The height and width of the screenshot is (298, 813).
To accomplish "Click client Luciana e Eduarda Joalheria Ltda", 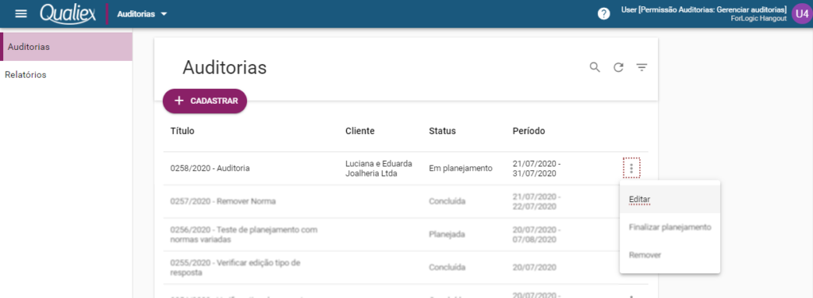I will 379,168.
